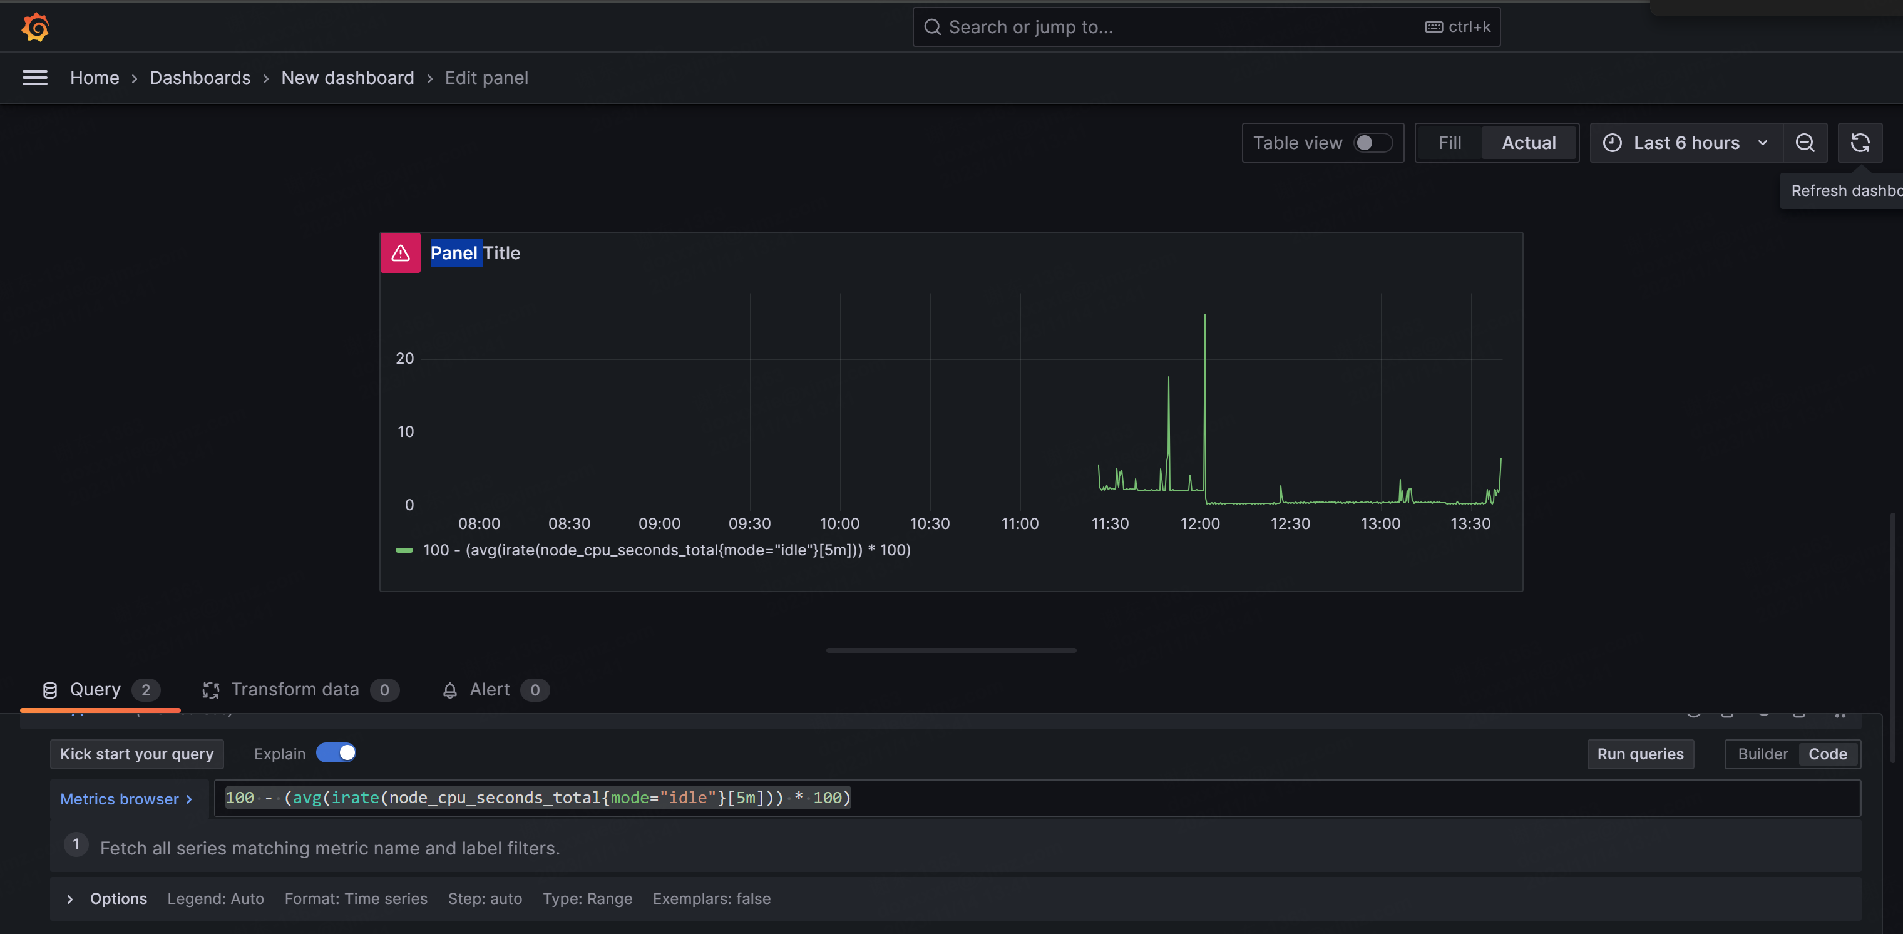The height and width of the screenshot is (934, 1903).
Task: Go to Dashboards breadcrumb
Action: click(x=200, y=78)
